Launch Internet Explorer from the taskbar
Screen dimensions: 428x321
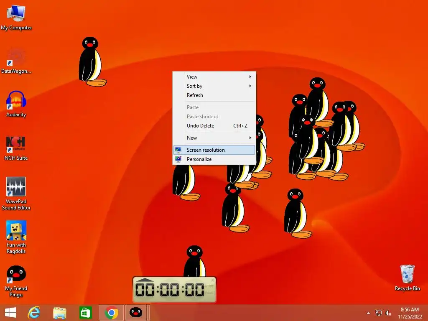click(34, 313)
